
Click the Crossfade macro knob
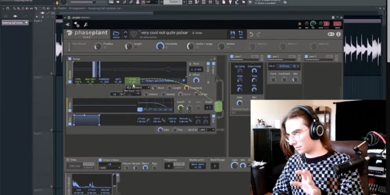160,46
